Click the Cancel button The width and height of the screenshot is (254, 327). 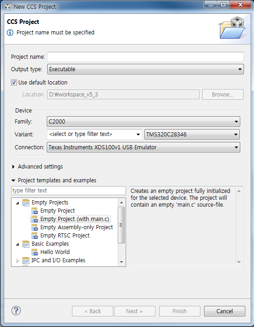(225, 311)
